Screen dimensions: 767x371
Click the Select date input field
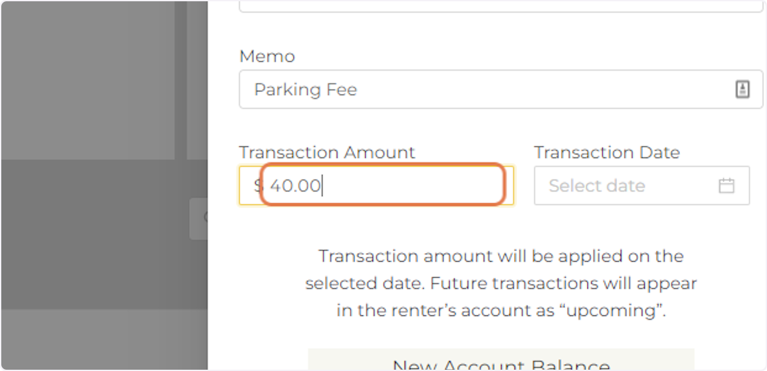[614, 186]
